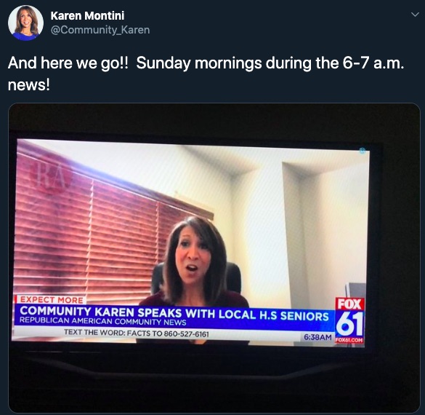
Task: Click the 6:38AM time display
Action: (317, 337)
